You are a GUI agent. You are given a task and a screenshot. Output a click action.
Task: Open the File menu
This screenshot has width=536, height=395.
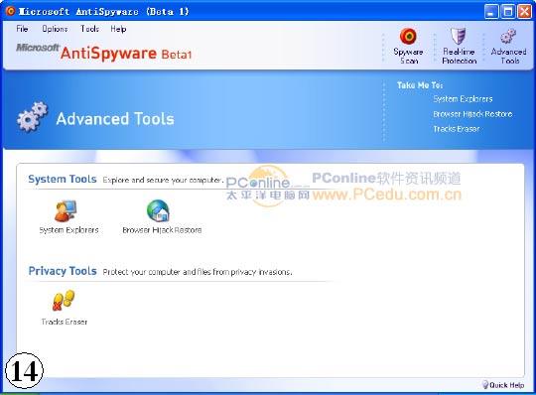tap(22, 29)
